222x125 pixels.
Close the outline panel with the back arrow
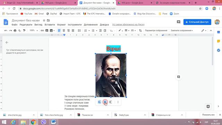(7, 42)
